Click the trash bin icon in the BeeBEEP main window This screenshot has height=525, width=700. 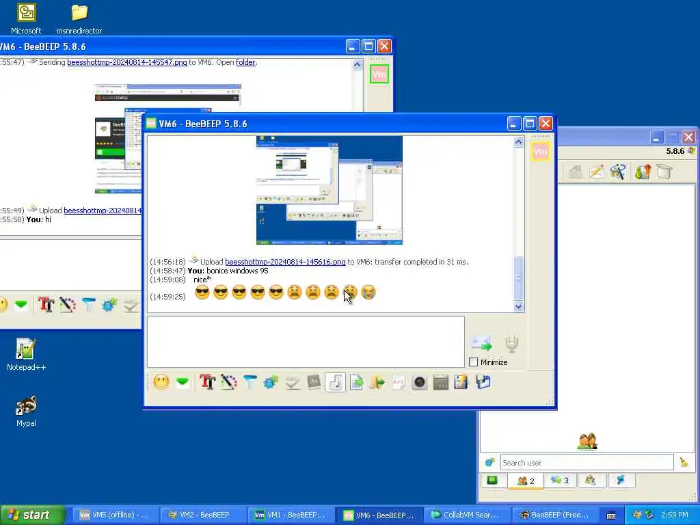point(664,172)
